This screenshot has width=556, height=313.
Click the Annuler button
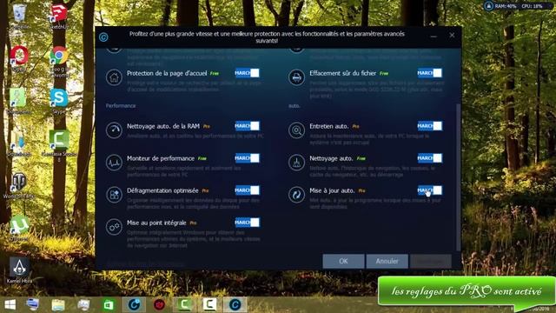(x=387, y=261)
